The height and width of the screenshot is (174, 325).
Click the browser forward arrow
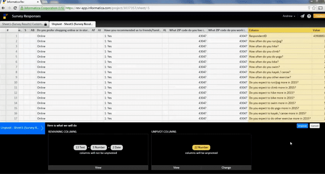point(9,8)
